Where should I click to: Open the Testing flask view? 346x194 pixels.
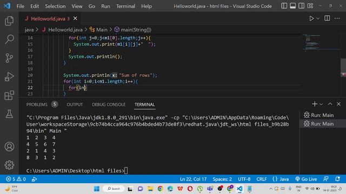[9, 114]
